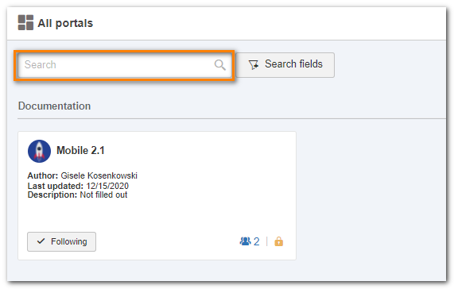Click the All portals heading

(x=65, y=23)
